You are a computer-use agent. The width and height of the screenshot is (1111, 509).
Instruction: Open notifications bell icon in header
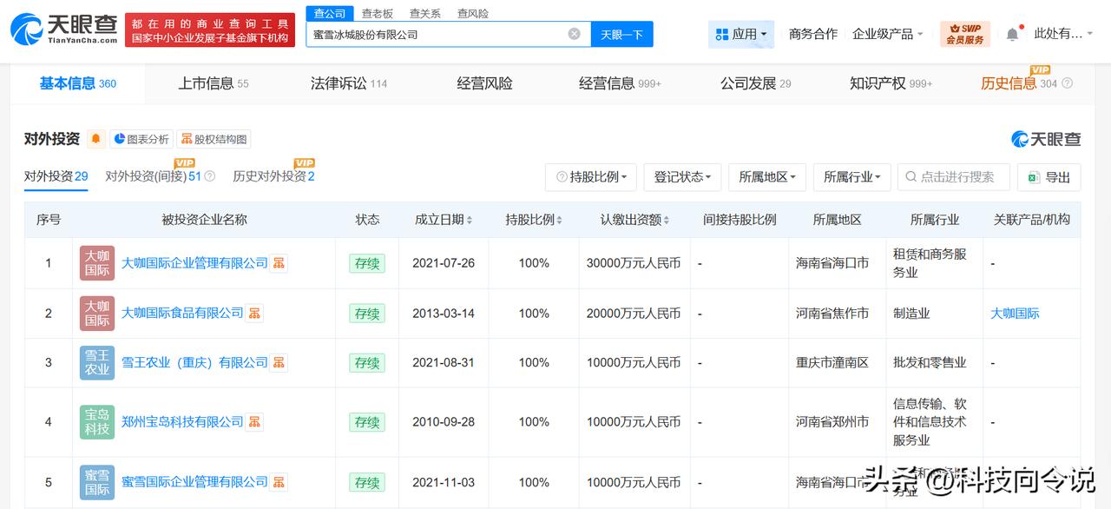point(1013,34)
